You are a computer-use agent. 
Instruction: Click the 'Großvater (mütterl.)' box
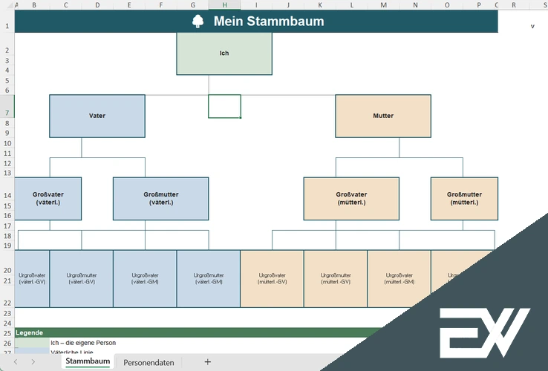351,198
